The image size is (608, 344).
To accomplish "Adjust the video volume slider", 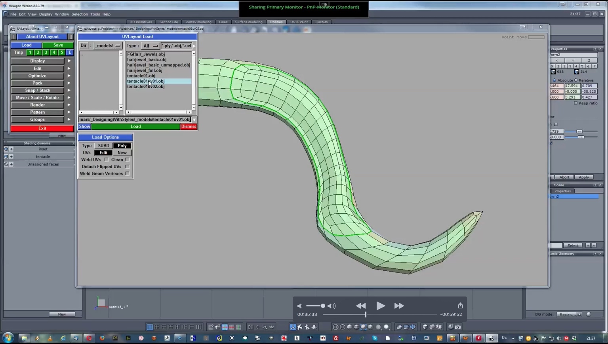I will (x=315, y=306).
